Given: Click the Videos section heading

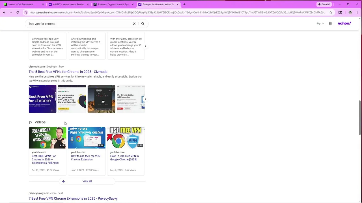Looking at the screenshot, I should click(x=40, y=122).
